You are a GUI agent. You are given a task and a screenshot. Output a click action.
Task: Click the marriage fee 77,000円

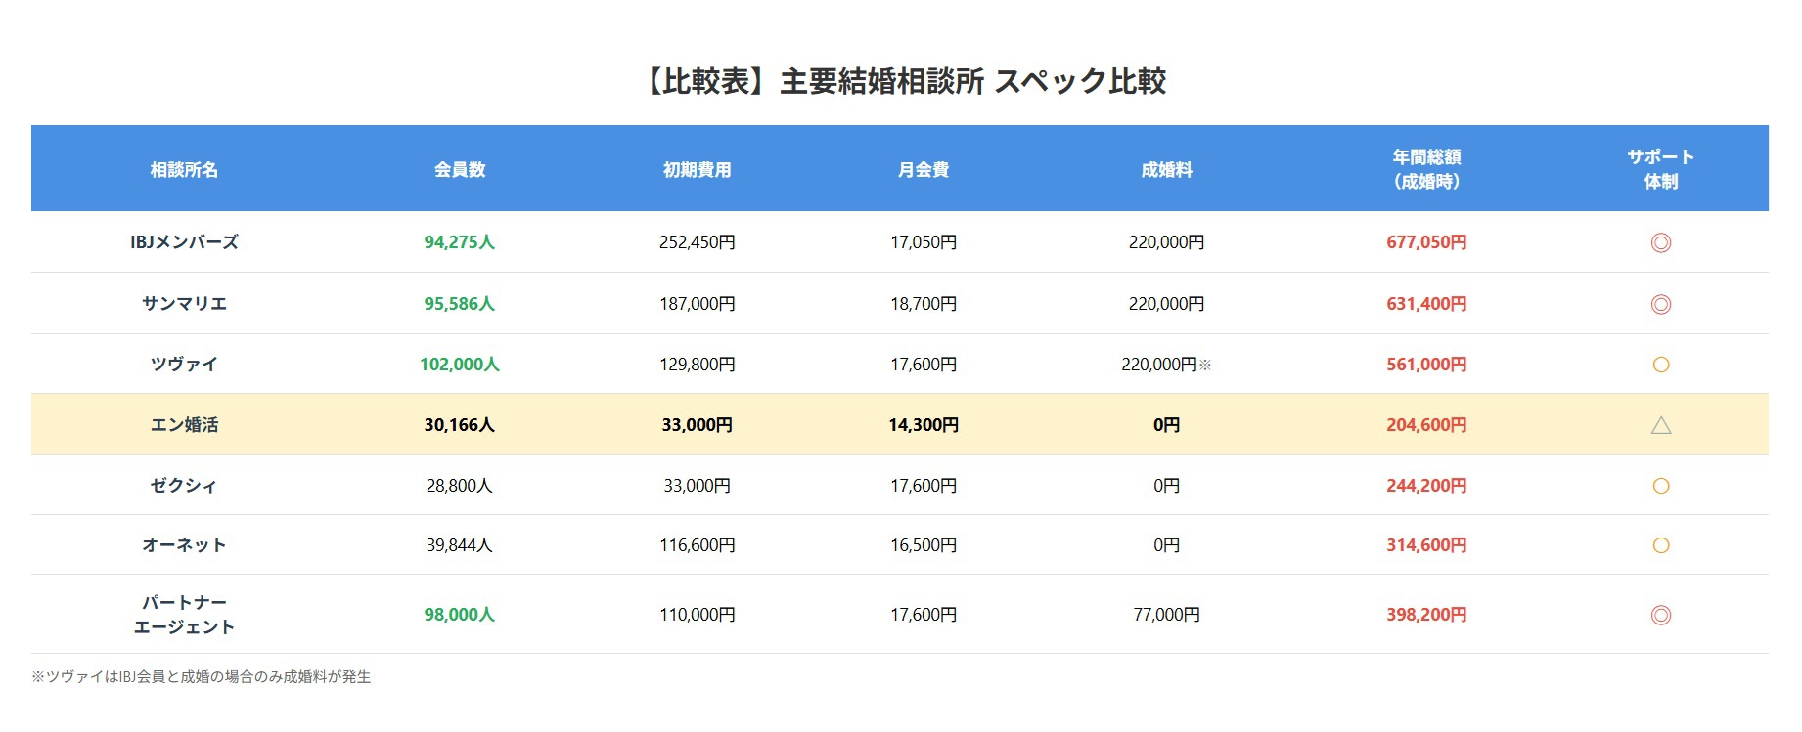click(1166, 615)
